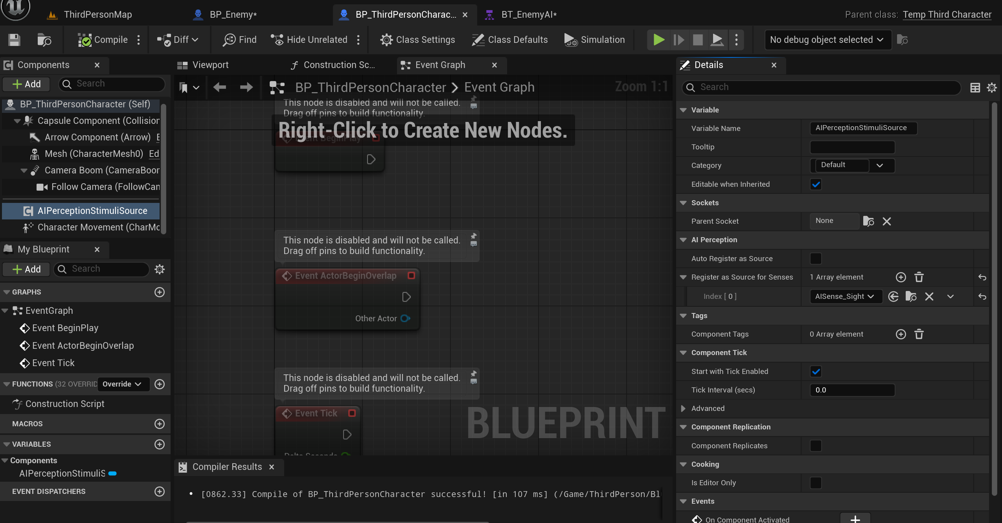This screenshot has height=523, width=1002.
Task: Save the current blueprint asset
Action: pyautogui.click(x=14, y=40)
